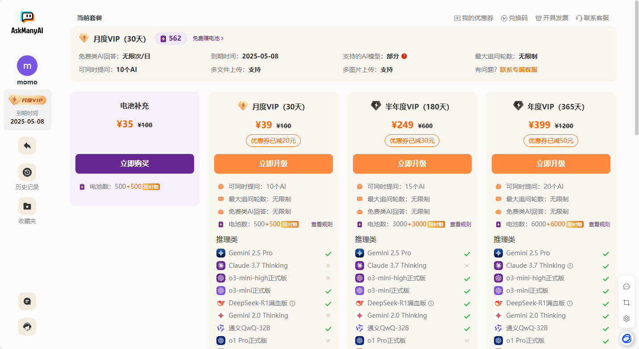Screen dimensions: 639x349
Task: Open 联系客服 at top right
Action: (x=592, y=18)
